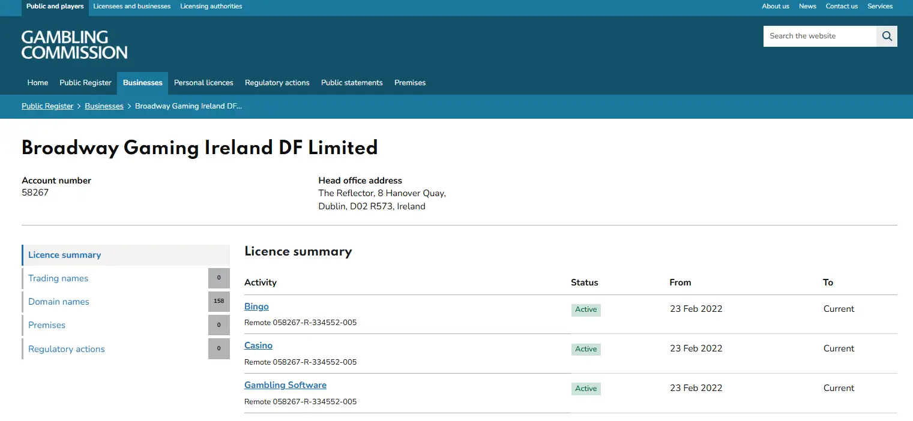Open the About us link
Viewport: 913px width, 421px height.
[776, 7]
